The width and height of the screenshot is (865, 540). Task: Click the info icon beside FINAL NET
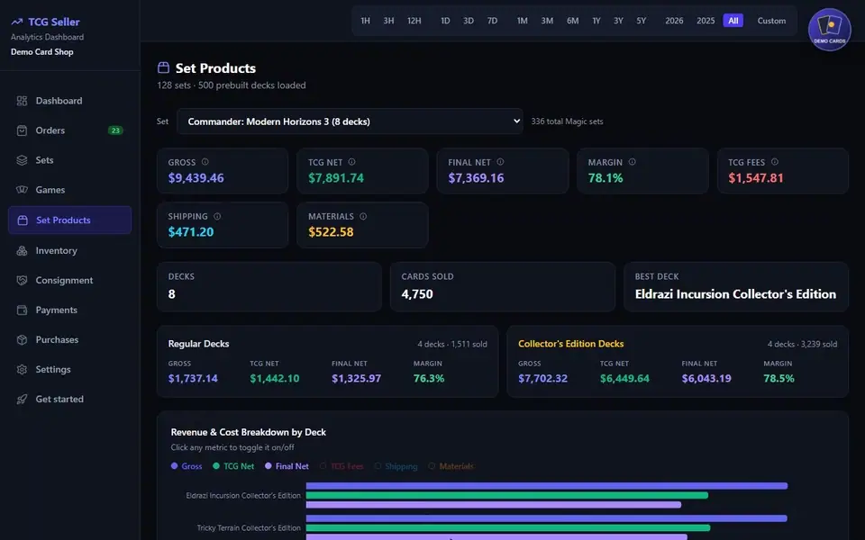[500, 162]
